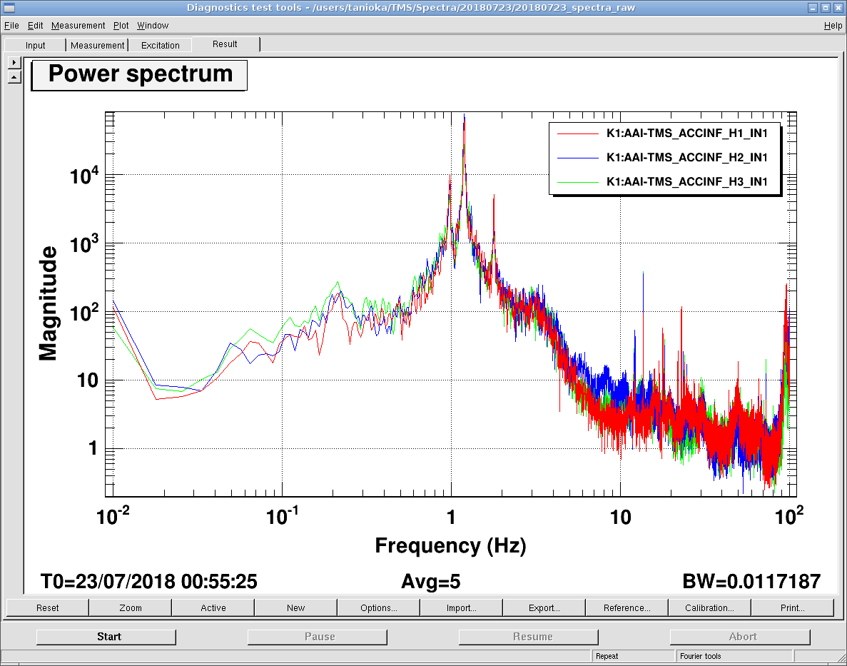Viewport: 847px width, 666px height.
Task: Click the Zoom button under the plot
Action: point(131,608)
